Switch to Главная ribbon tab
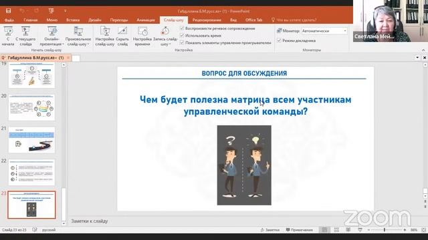Image resolution: width=428 pixels, height=240 pixels. [30, 20]
